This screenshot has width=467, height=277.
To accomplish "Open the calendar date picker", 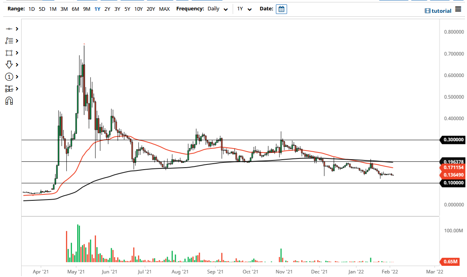I will [281, 9].
